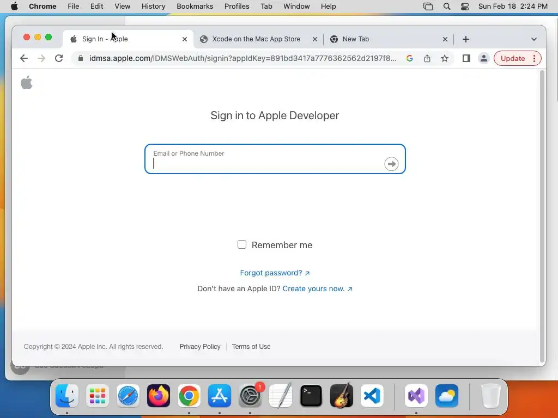Open the Chrome profile avatar menu
The image size is (558, 418).
pyautogui.click(x=484, y=58)
